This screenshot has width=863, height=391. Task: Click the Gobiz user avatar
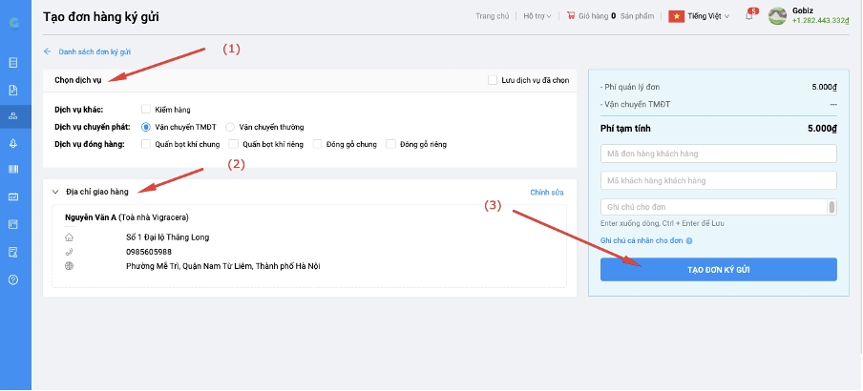pyautogui.click(x=778, y=16)
